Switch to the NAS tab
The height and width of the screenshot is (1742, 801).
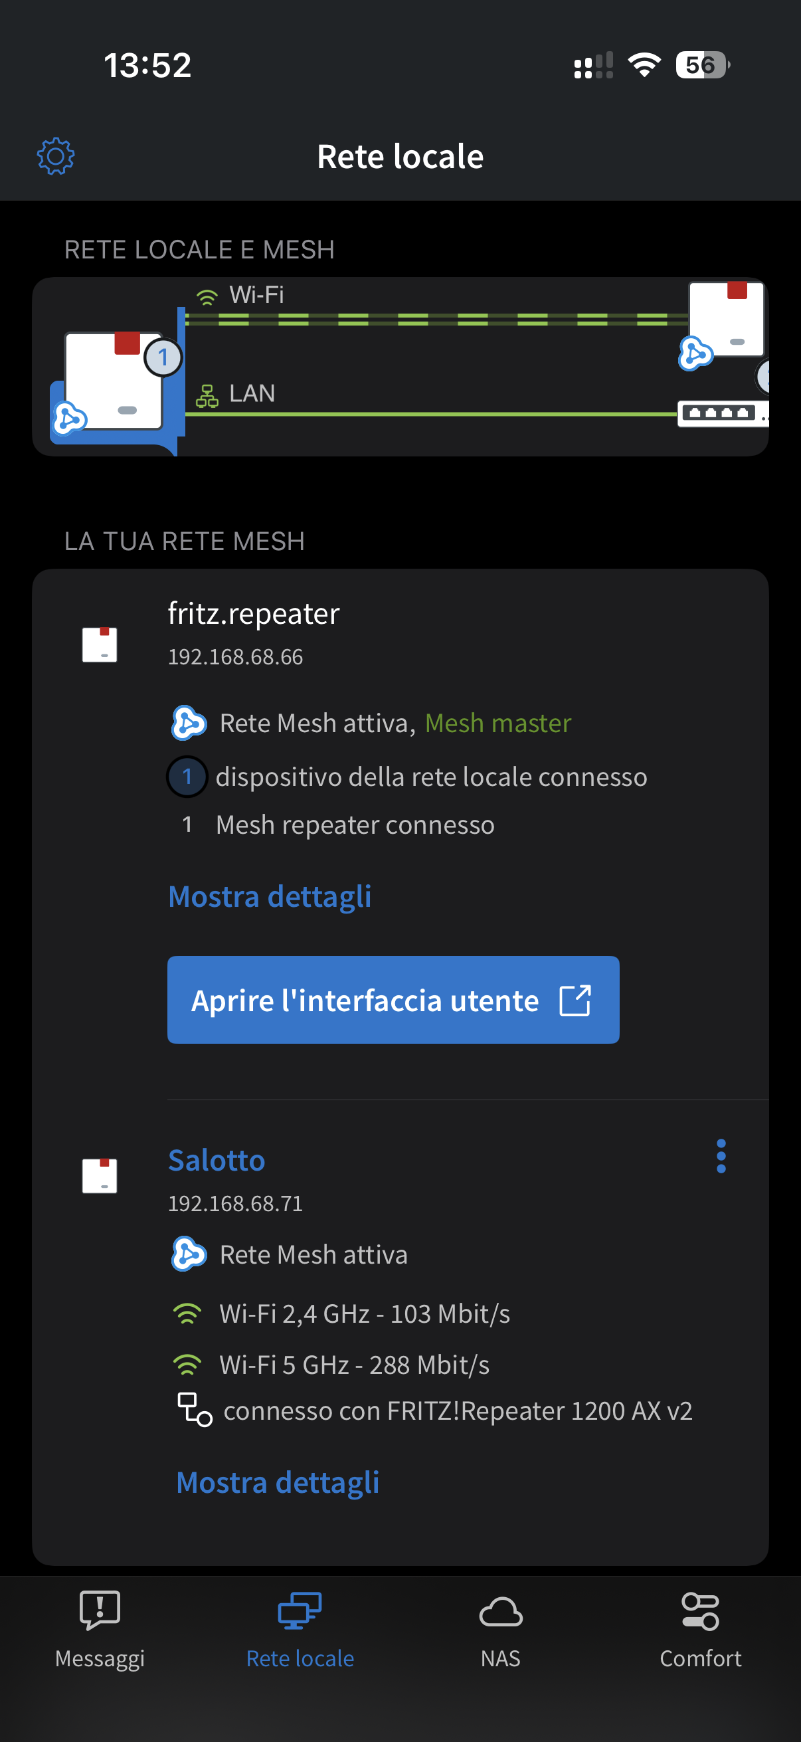click(500, 1630)
